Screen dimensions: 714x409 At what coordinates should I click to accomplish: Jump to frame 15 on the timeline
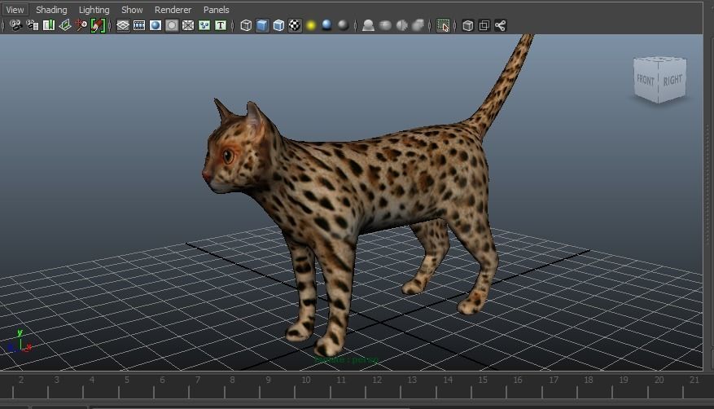pos(483,380)
